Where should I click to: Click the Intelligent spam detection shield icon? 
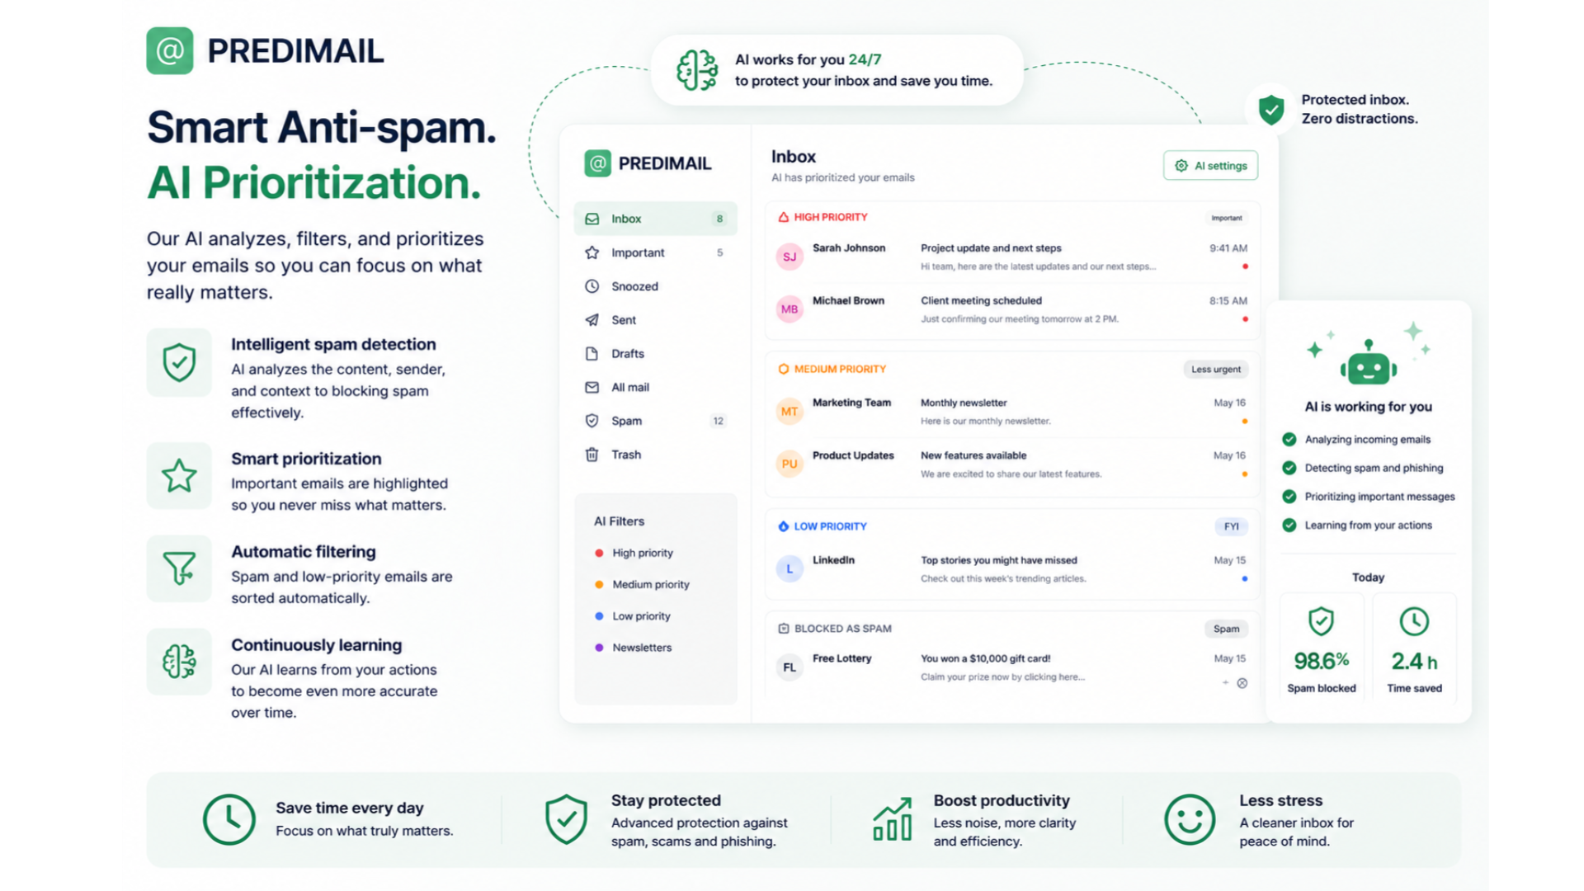point(179,363)
